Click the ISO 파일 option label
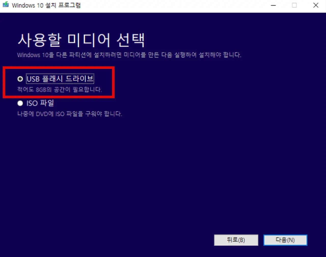The image size is (326, 257). coord(40,103)
